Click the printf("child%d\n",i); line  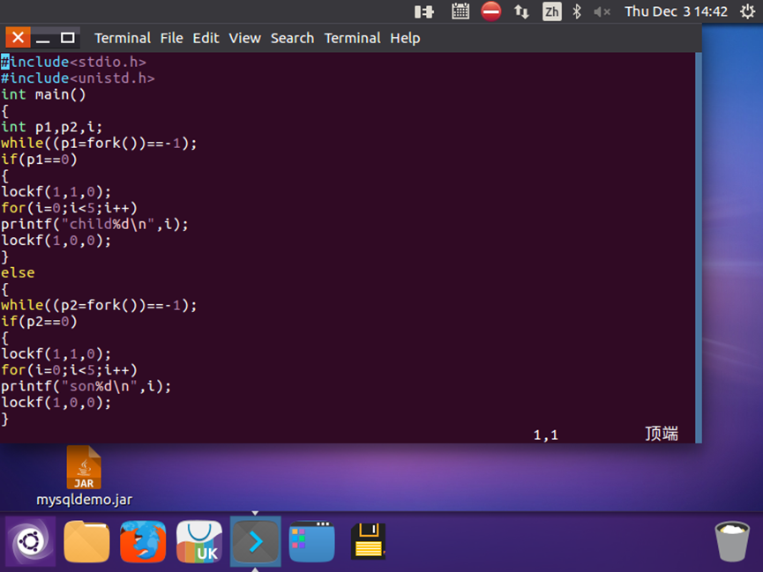[x=94, y=224]
